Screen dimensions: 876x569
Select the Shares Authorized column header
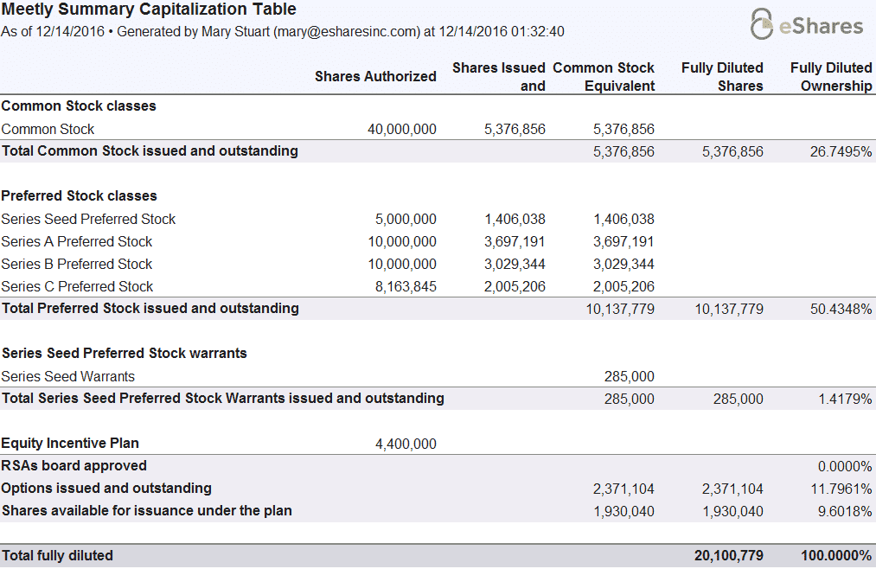tap(375, 76)
